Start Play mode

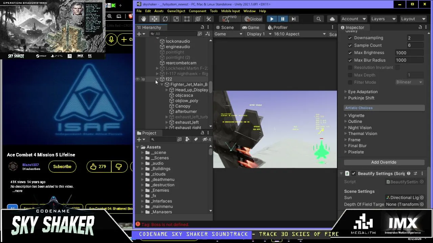(x=272, y=19)
